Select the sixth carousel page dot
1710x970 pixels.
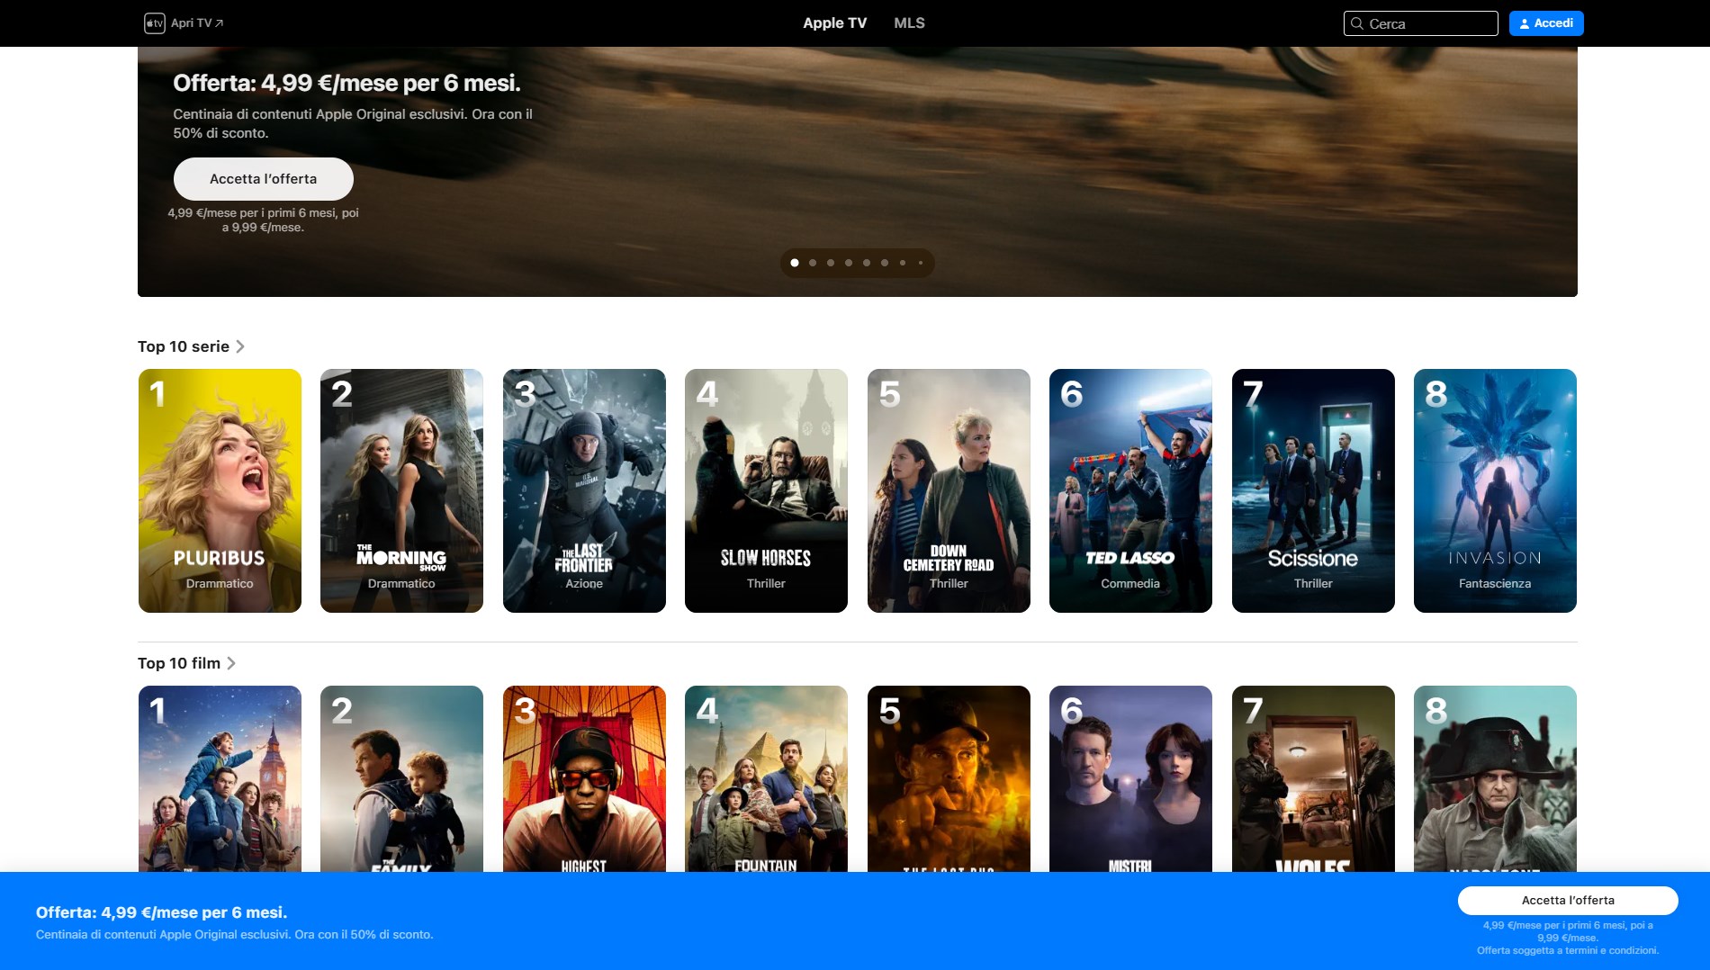coord(885,263)
